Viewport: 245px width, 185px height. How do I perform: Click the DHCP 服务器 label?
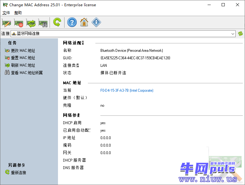pos(74,160)
